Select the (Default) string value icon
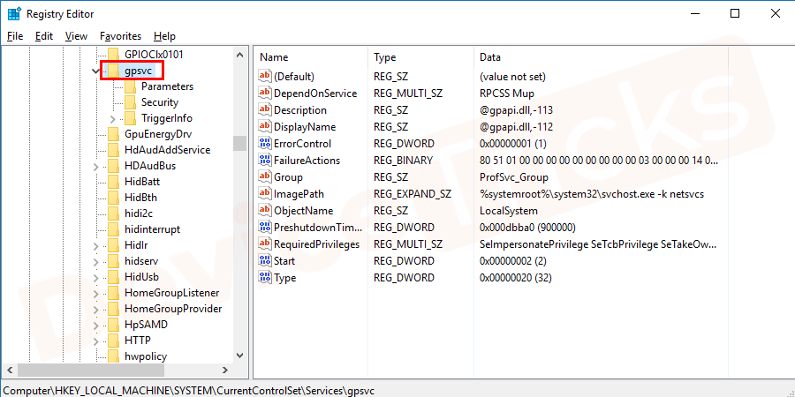795x397 pixels. [264, 77]
